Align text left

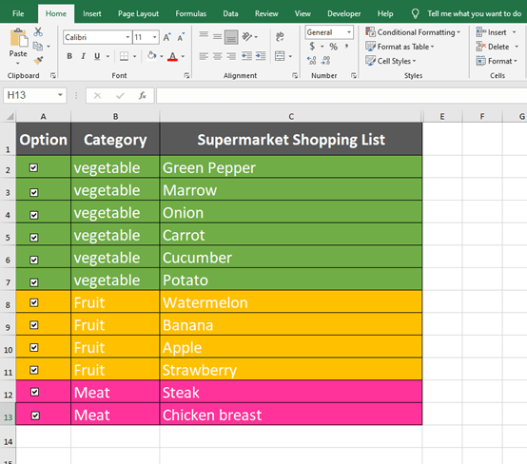(x=204, y=56)
